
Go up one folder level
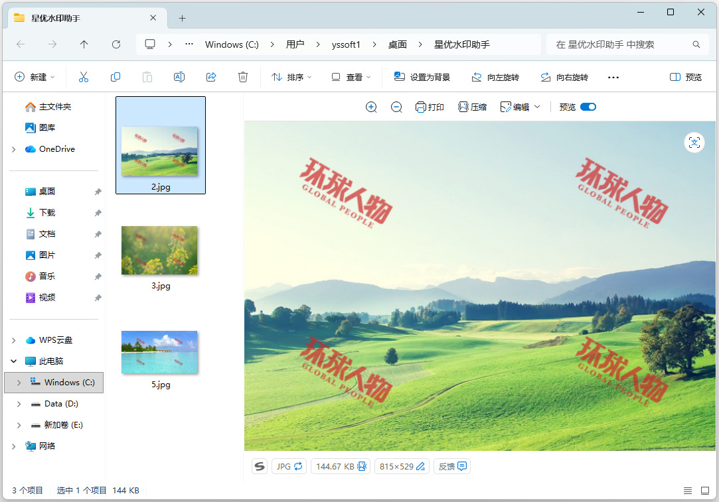[x=84, y=44]
